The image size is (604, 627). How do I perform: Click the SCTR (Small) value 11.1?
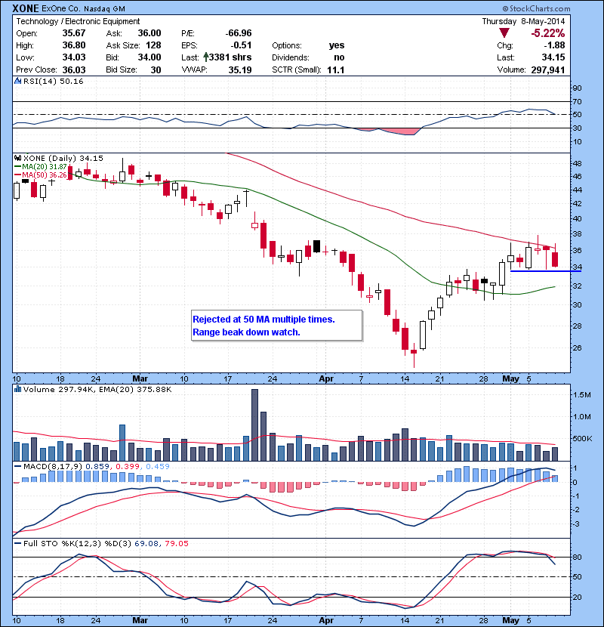coord(336,69)
